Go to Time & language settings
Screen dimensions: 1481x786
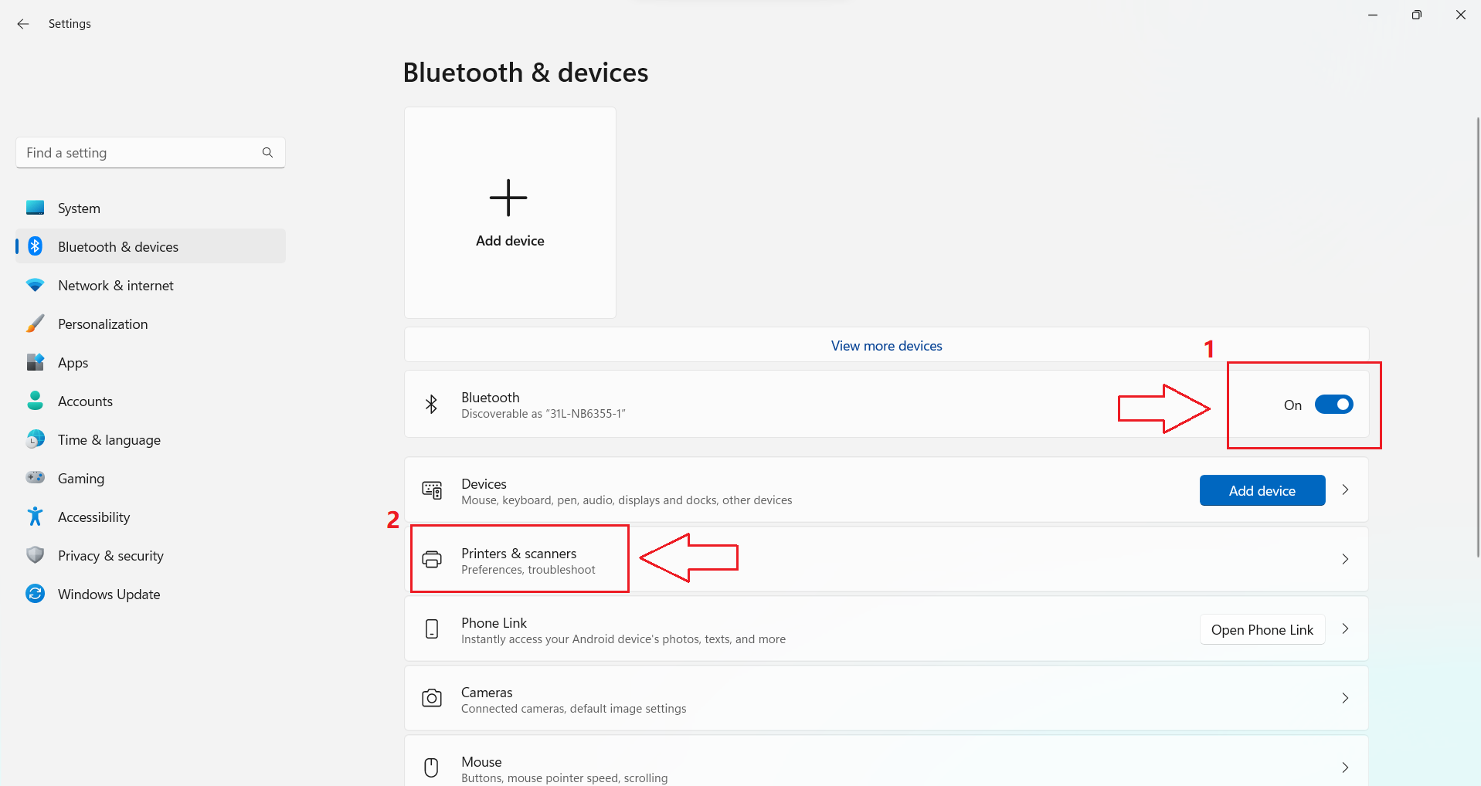[109, 440]
